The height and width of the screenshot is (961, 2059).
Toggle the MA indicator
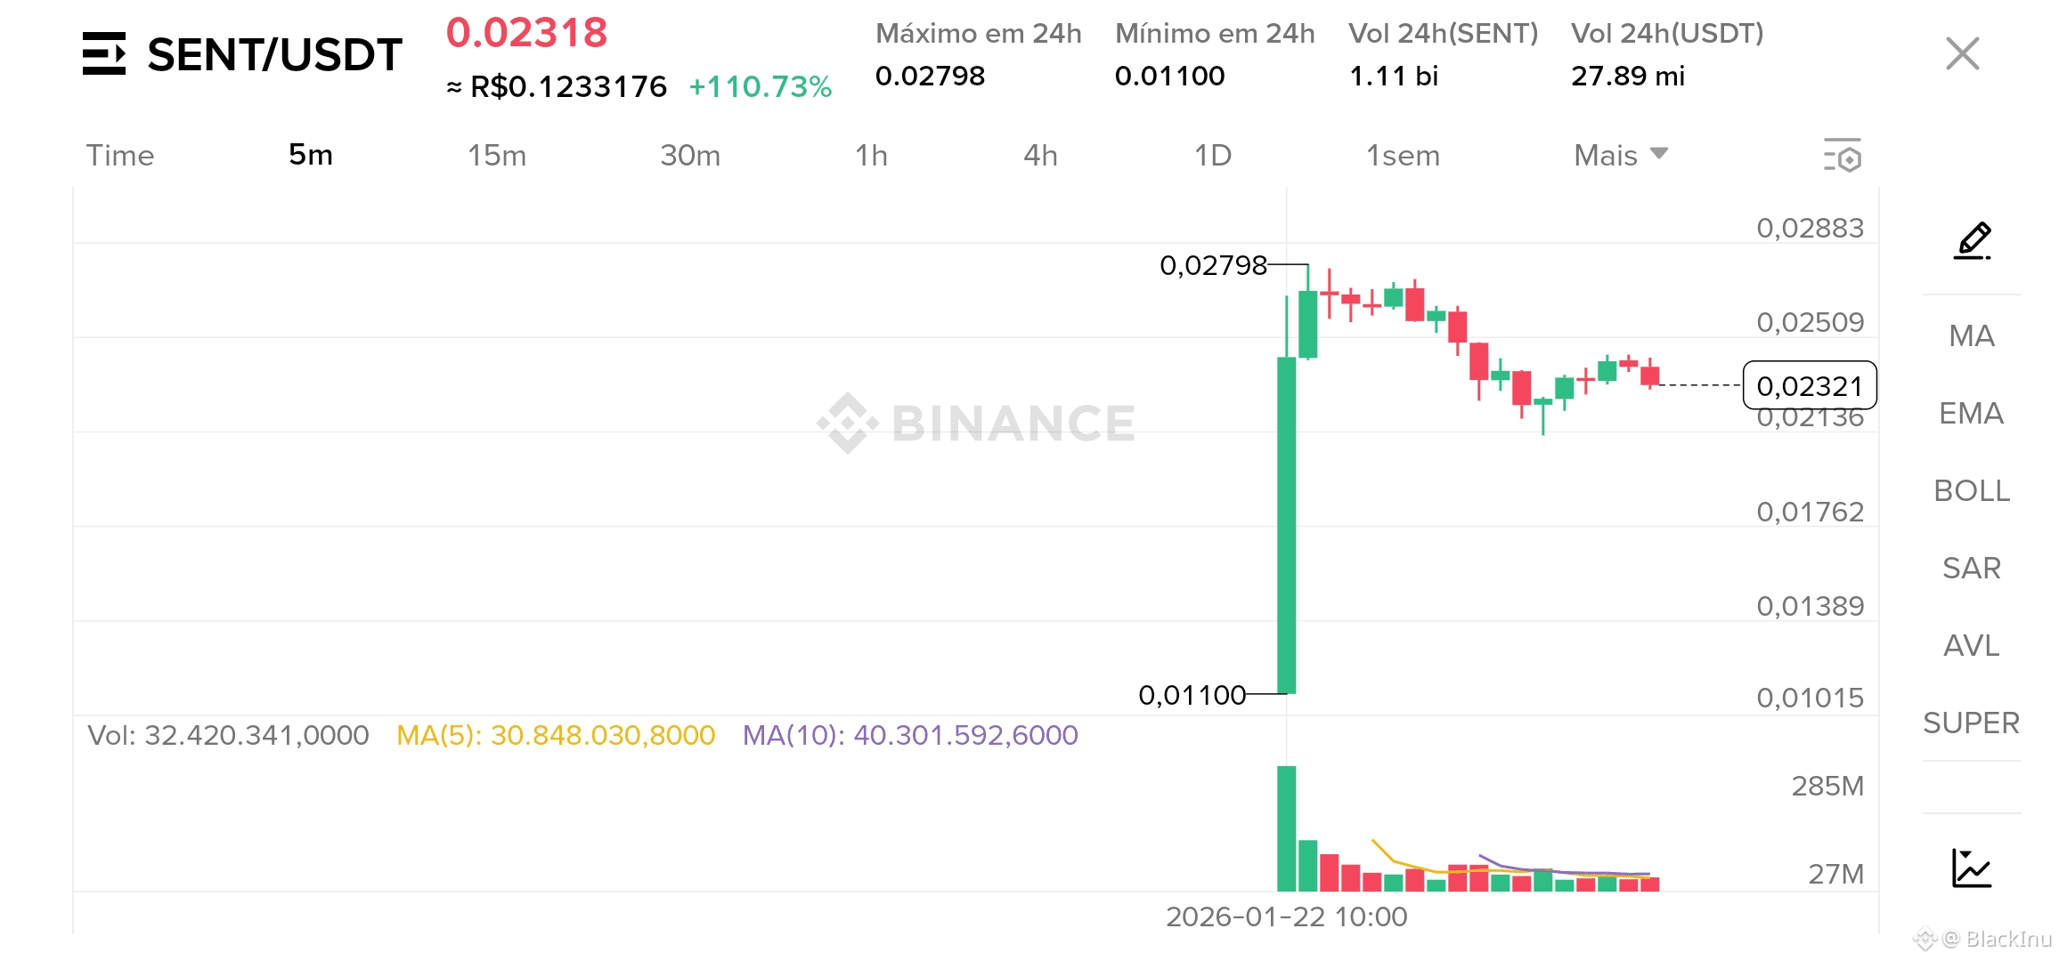[1971, 335]
